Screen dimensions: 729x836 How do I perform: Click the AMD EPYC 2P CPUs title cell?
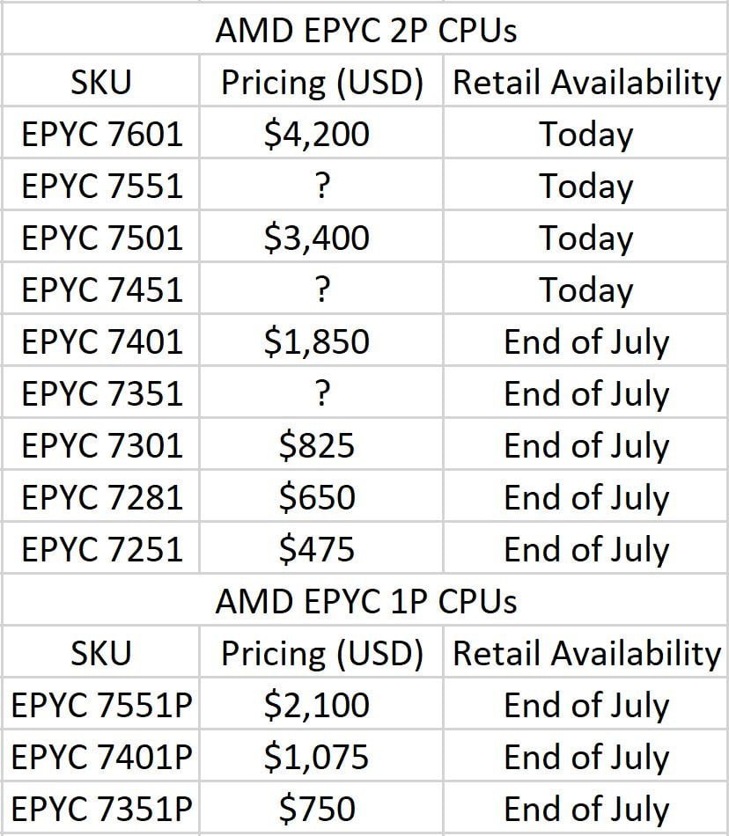365,31
